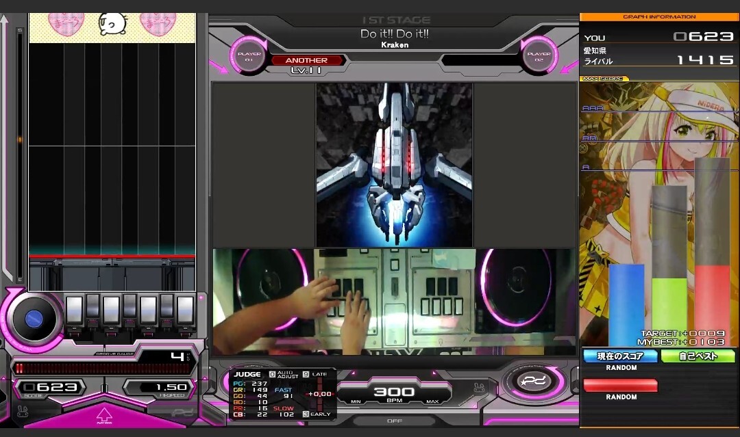
Task: Click the 愛知県 ライバル label
Action: click(598, 56)
